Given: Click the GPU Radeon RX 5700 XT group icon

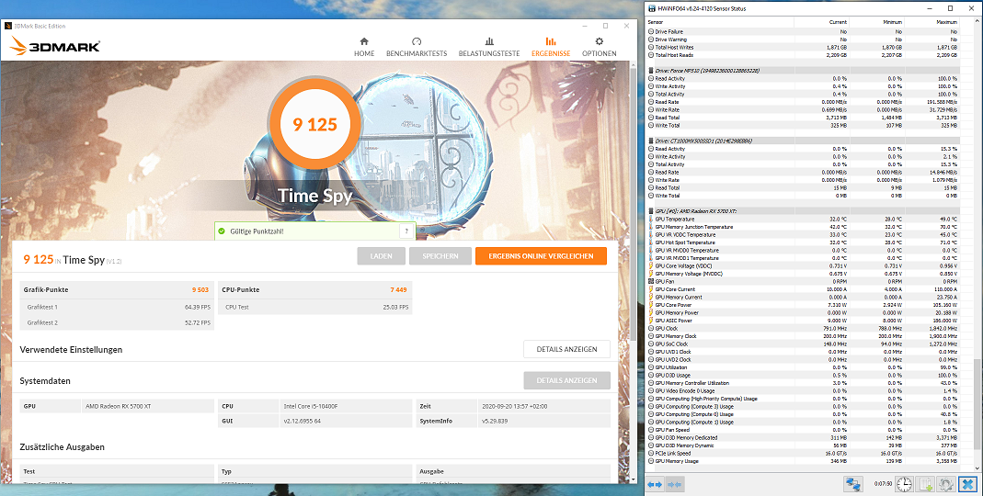Looking at the screenshot, I should point(651,211).
